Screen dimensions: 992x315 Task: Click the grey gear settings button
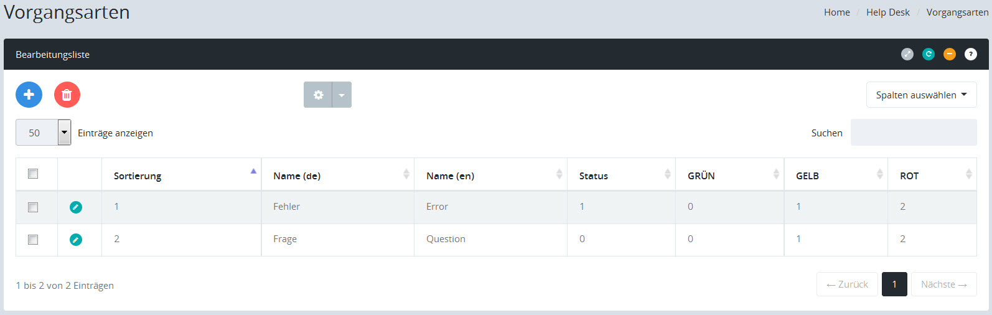318,95
